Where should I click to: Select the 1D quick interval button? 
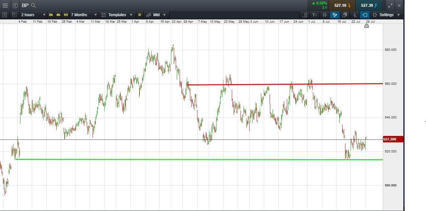(x=66, y=15)
